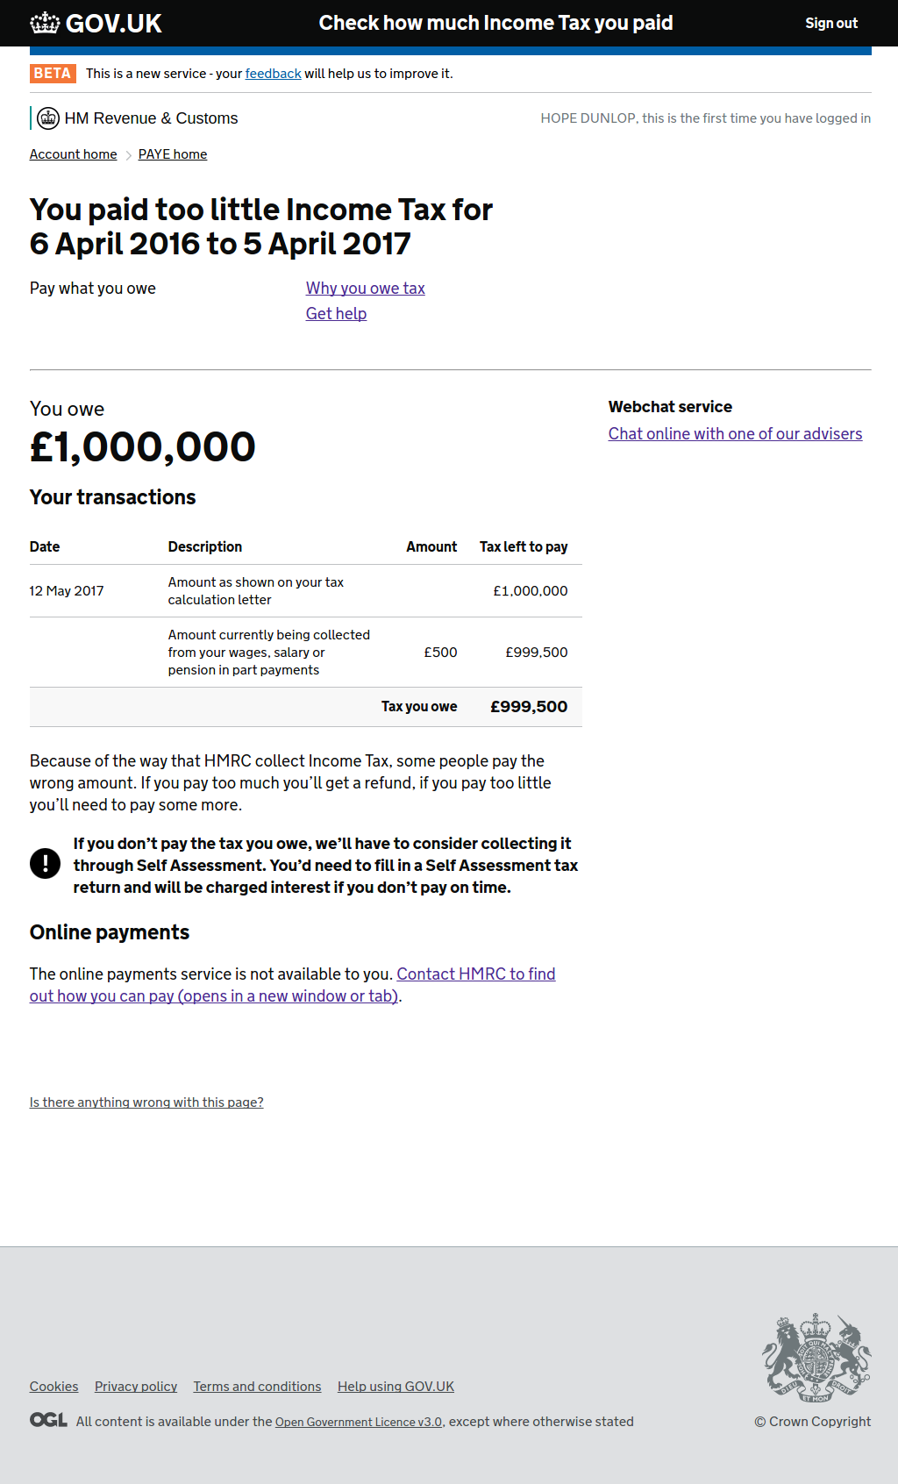Click the HM Revenue & Customs crest icon
898x1484 pixels.
point(48,118)
